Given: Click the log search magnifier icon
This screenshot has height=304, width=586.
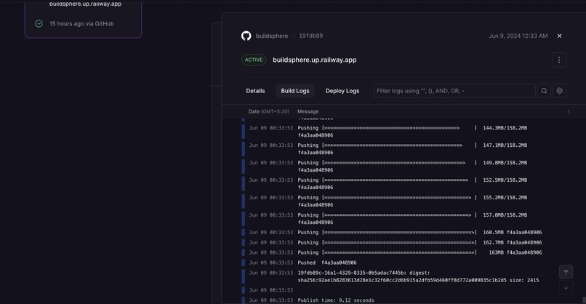Looking at the screenshot, I should coord(544,91).
